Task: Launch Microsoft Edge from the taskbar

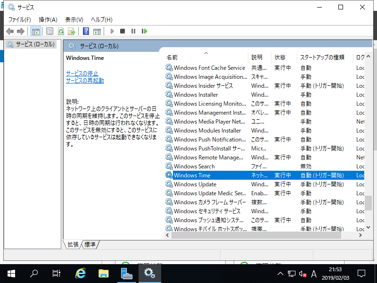Action: 80,273
